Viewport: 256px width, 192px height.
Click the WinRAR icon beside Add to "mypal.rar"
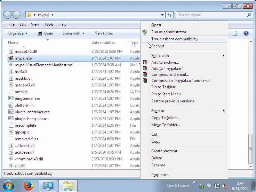[145, 68]
